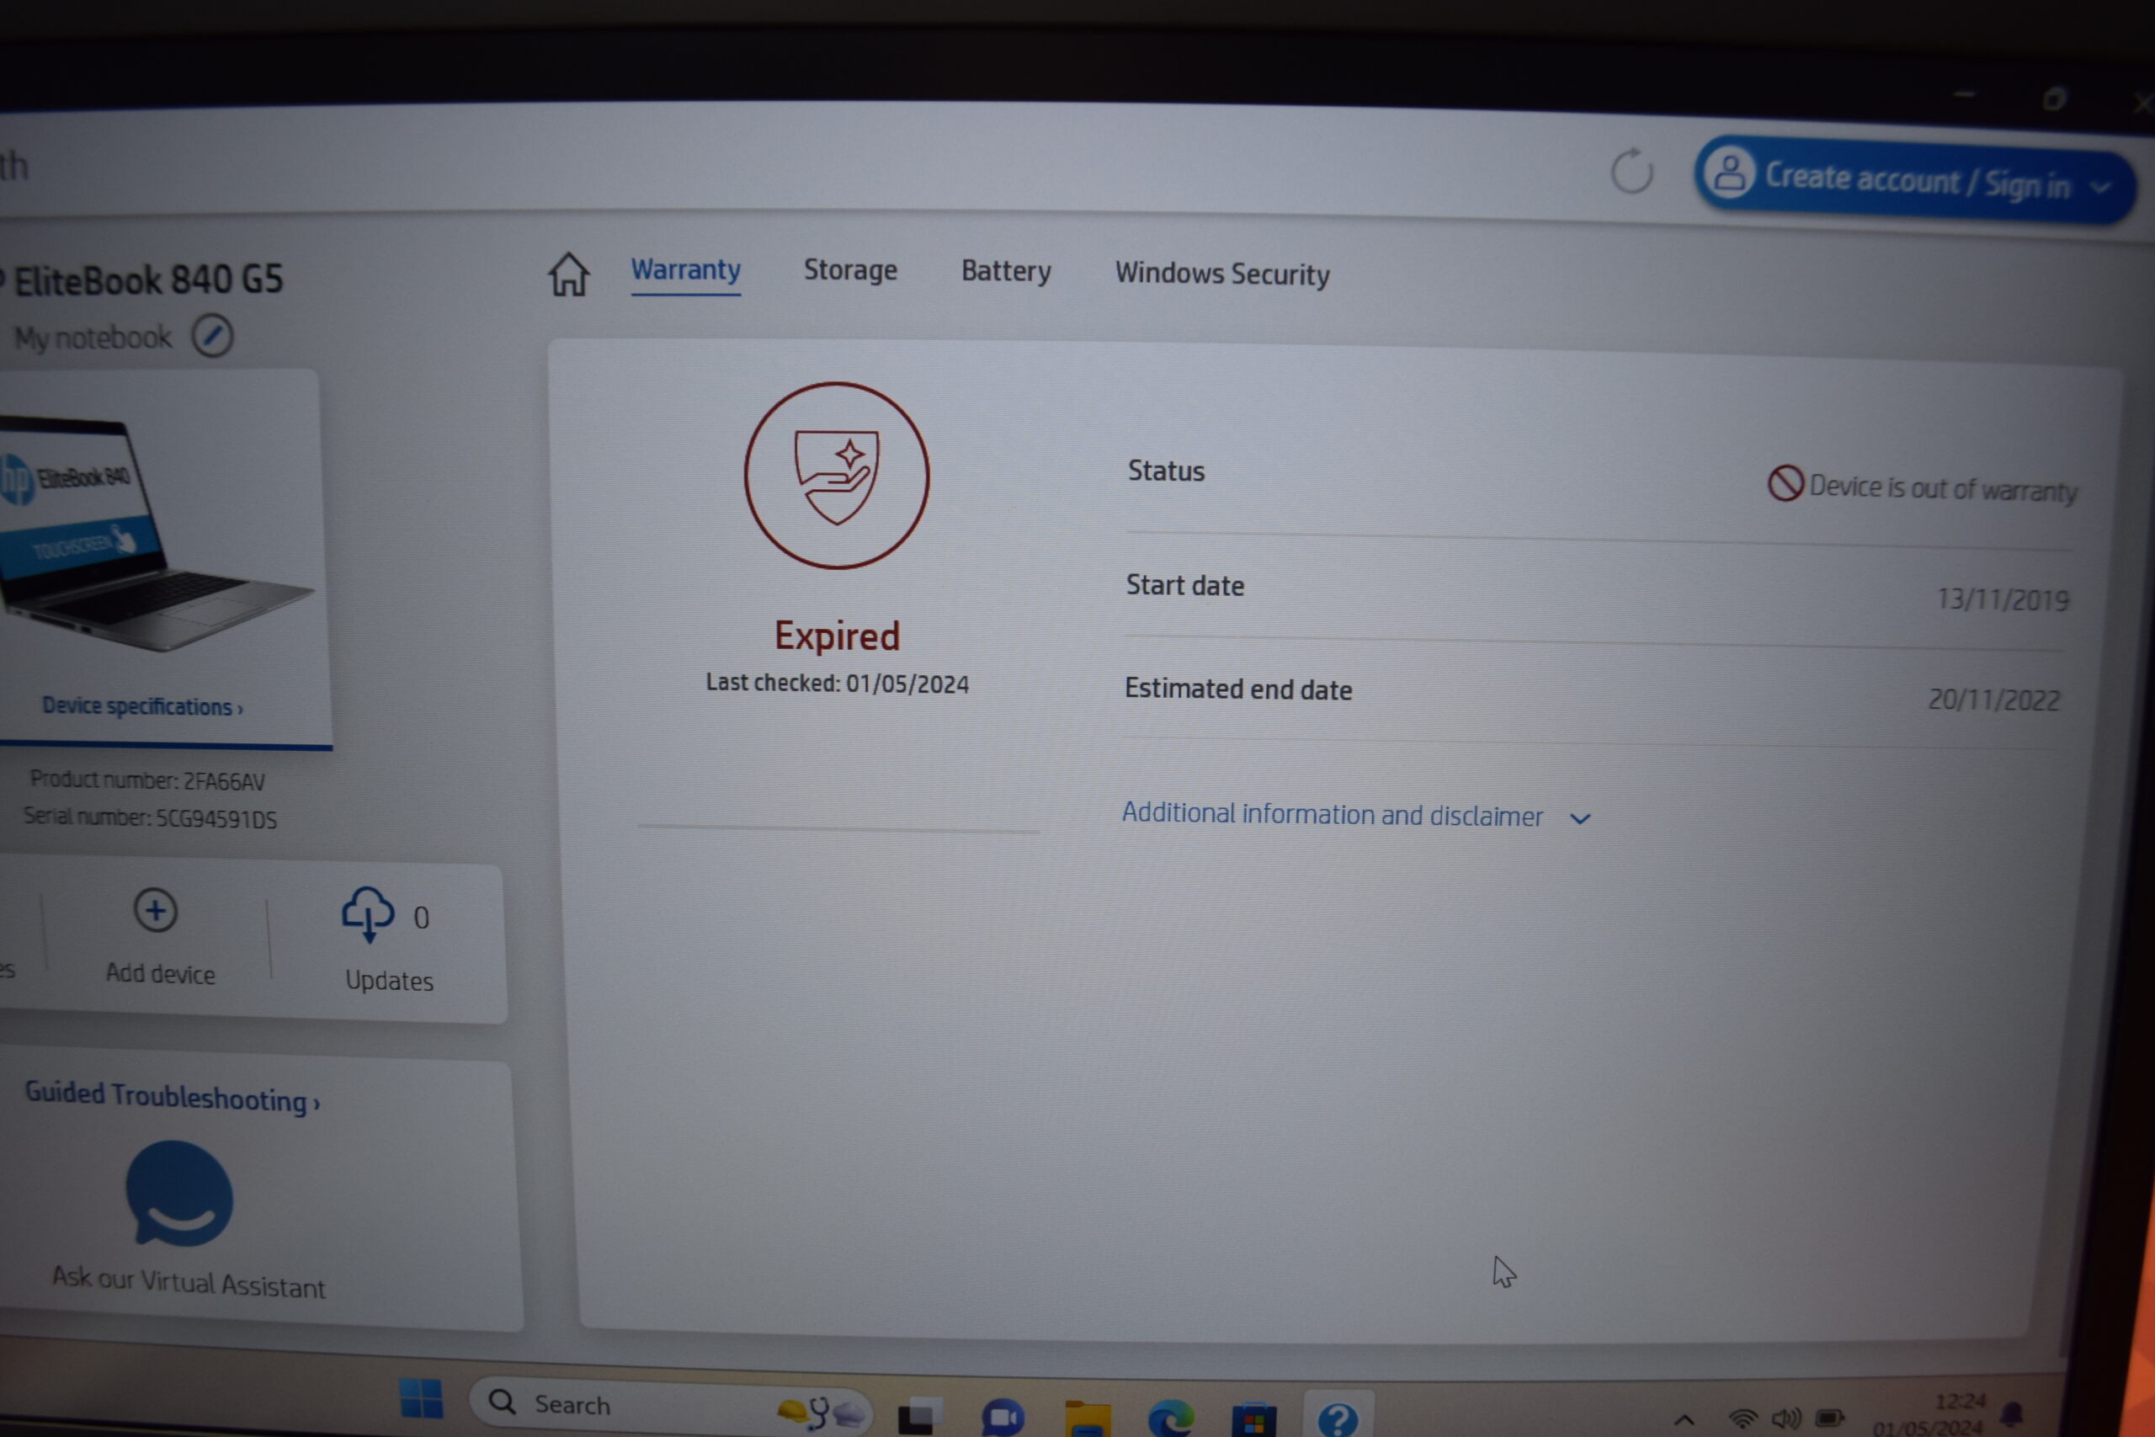Image resolution: width=2155 pixels, height=1437 pixels.
Task: Switch to the Battery tab
Action: click(x=1006, y=272)
